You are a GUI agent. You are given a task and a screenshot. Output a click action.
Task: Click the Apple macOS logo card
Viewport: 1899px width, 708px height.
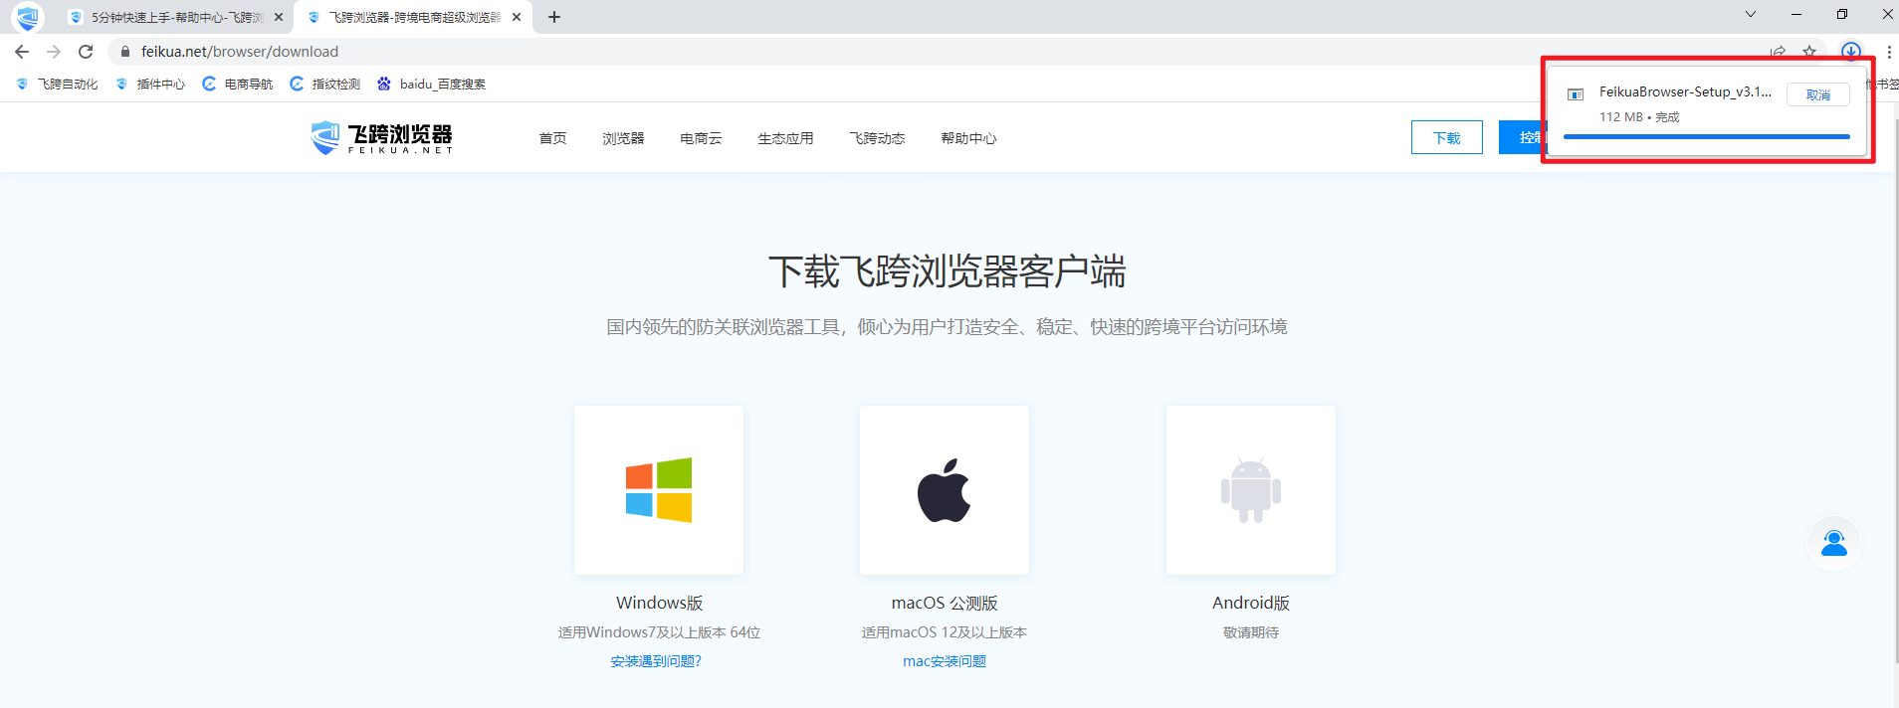(x=944, y=489)
